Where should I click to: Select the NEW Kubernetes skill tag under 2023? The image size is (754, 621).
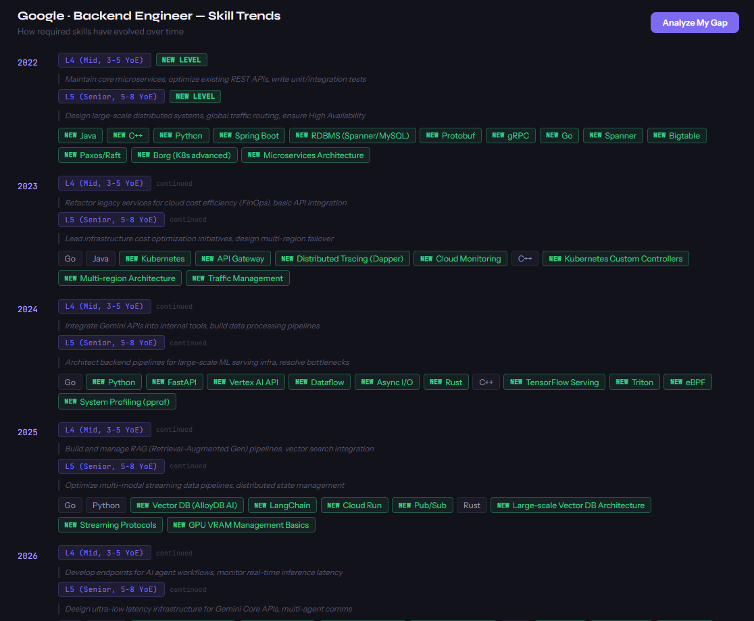click(155, 258)
